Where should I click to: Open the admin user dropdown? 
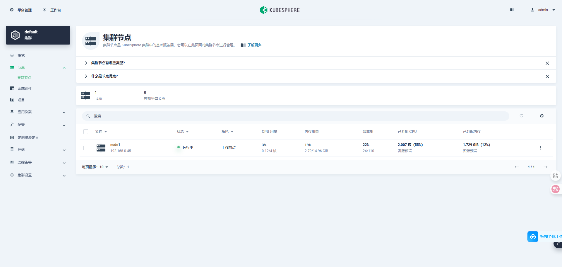[x=543, y=10]
